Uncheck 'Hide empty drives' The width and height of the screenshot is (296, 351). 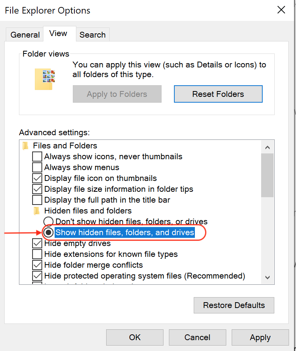(x=37, y=243)
